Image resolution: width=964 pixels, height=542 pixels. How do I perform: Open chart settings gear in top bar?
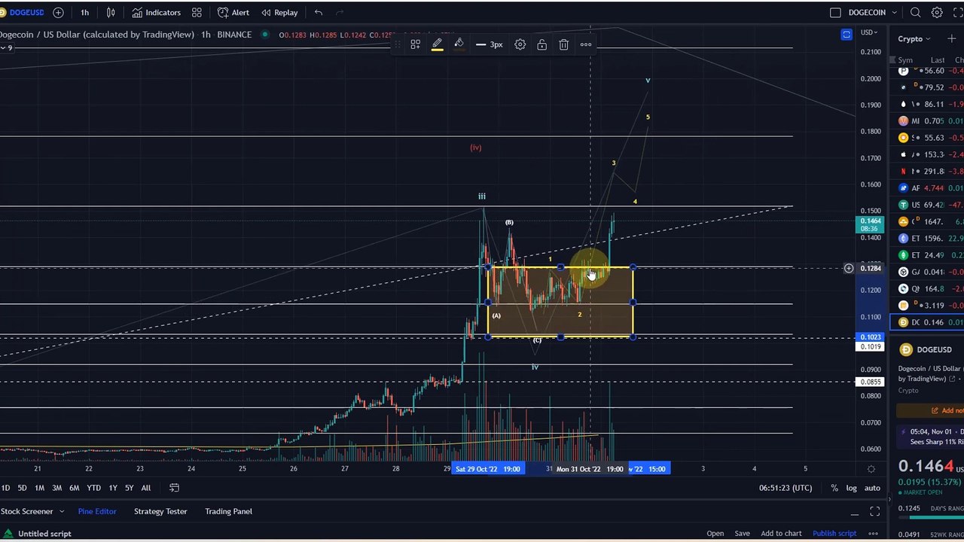pyautogui.click(x=937, y=12)
